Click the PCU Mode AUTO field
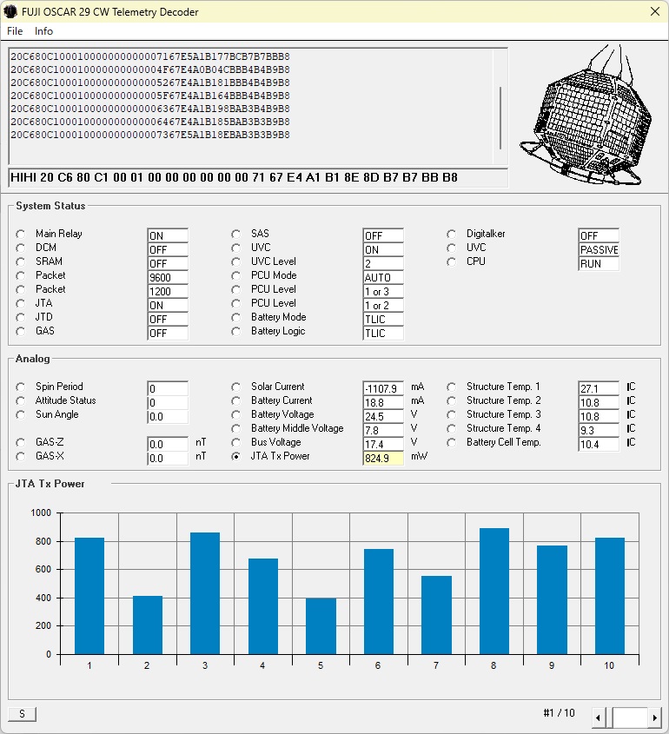Viewport: 669px width, 734px height. point(383,278)
